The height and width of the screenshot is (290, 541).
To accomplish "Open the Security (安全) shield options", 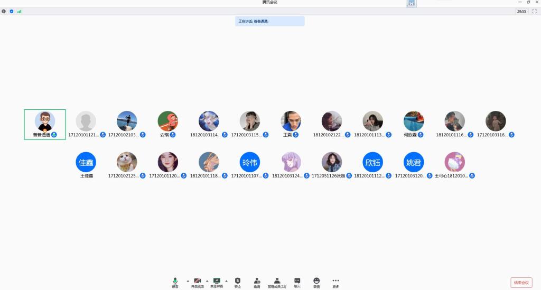I will point(237,282).
